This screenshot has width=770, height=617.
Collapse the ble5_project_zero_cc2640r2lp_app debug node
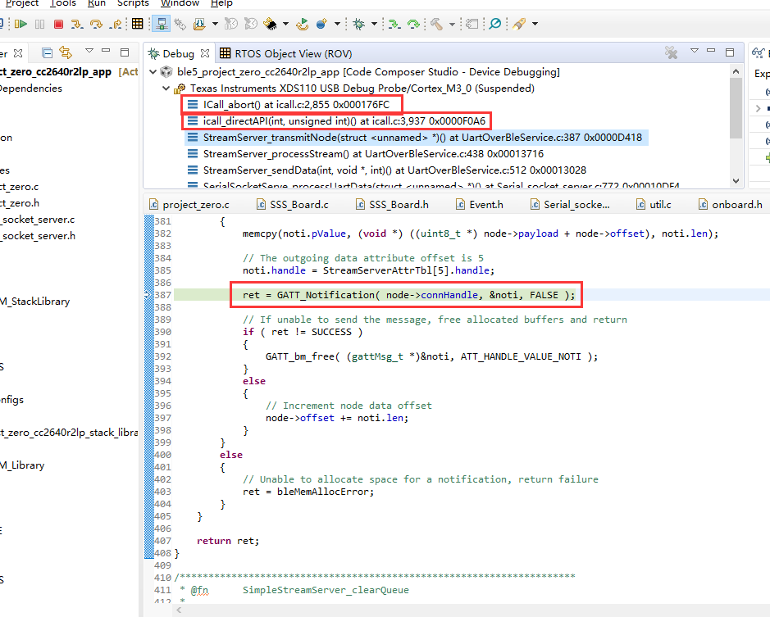(154, 72)
